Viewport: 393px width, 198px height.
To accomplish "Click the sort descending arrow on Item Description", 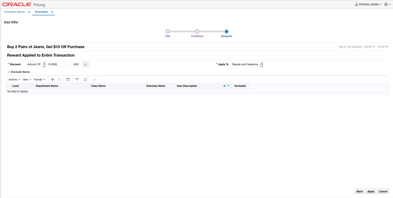I will click(x=228, y=86).
